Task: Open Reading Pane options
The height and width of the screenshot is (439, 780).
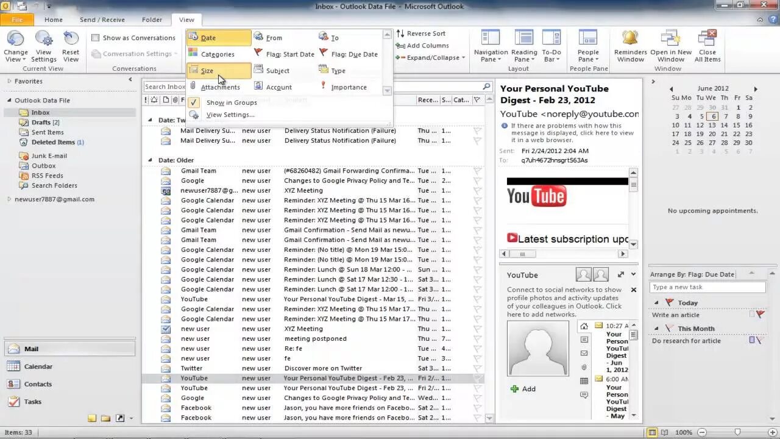Action: [524, 46]
